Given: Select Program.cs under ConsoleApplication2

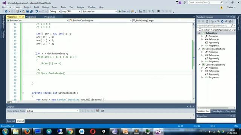Looking at the screenshot, I should pyautogui.click(x=214, y=77).
